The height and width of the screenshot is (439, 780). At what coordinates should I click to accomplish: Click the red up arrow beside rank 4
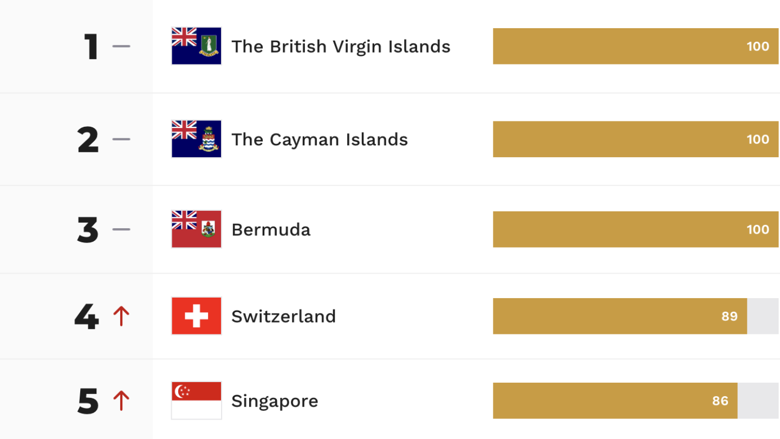[121, 316]
